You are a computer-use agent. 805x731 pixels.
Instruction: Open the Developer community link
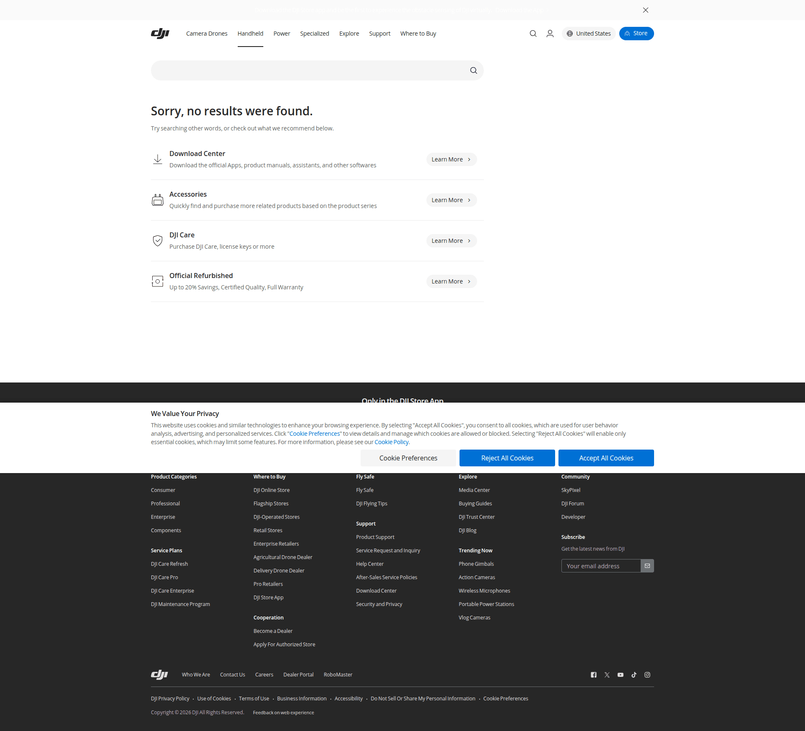(x=573, y=517)
